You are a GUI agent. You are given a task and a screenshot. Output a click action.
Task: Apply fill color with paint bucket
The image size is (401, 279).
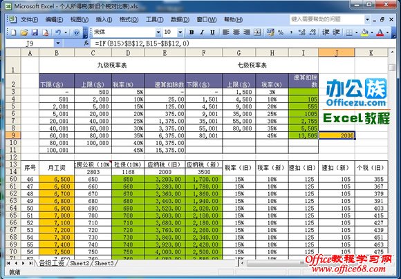364,32
